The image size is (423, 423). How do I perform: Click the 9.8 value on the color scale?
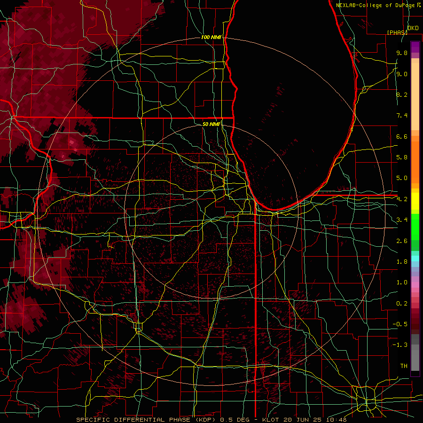click(x=402, y=53)
